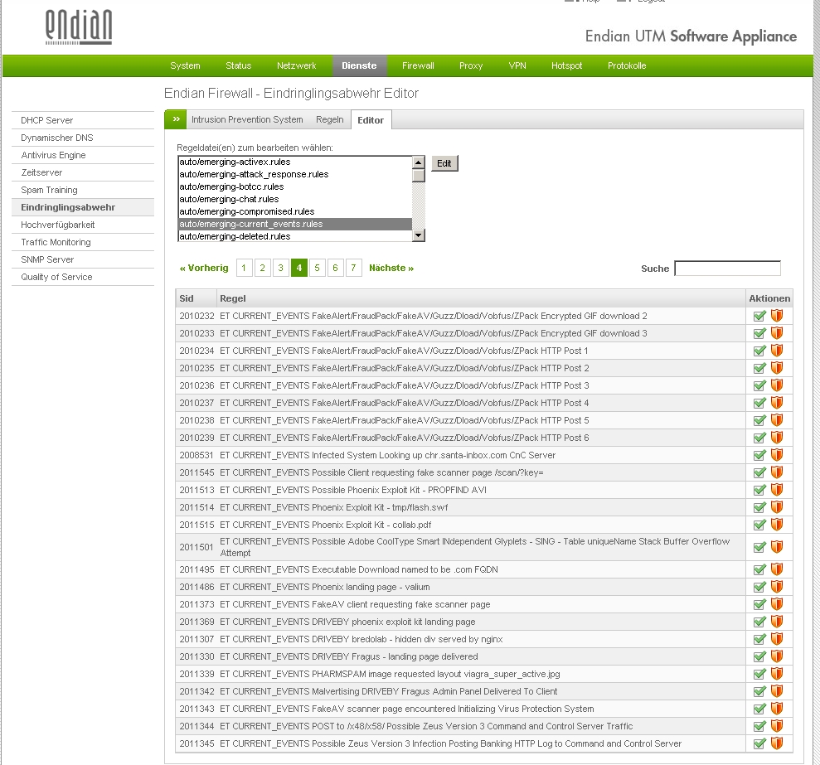Click the Suche search field
This screenshot has width=820, height=765.
pos(727,269)
